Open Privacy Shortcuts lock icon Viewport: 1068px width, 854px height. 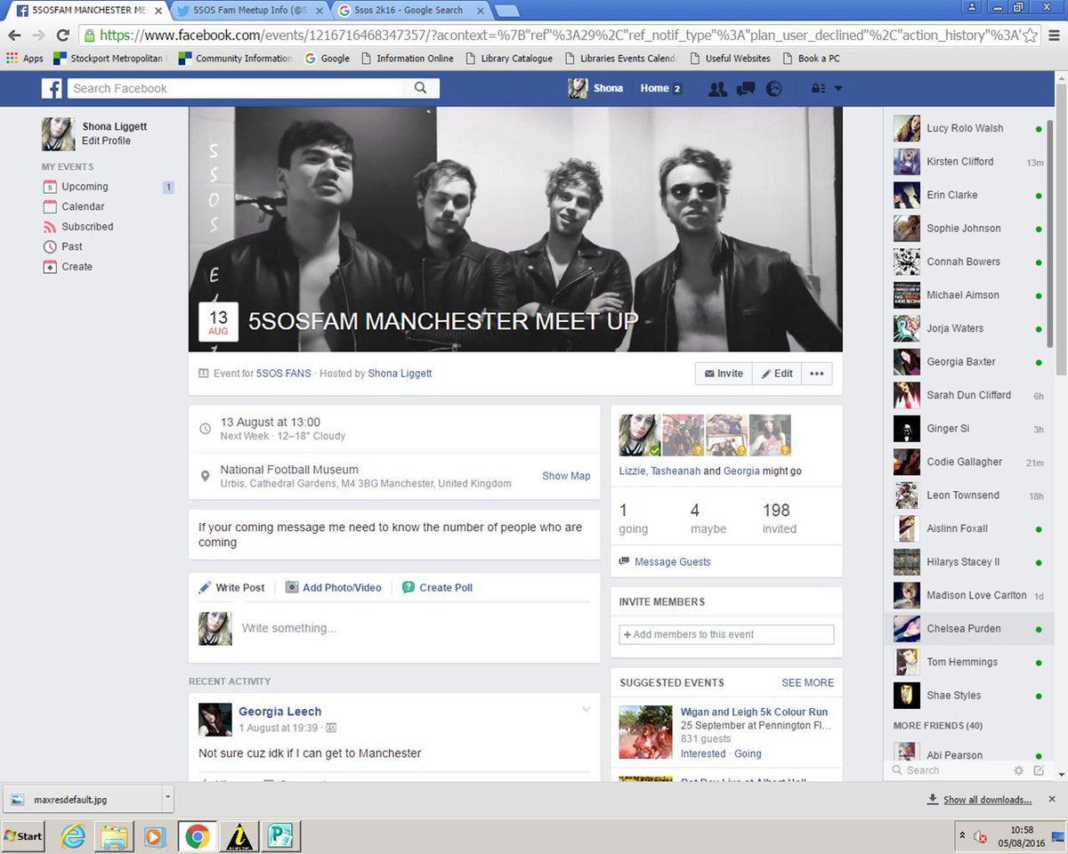(x=817, y=89)
